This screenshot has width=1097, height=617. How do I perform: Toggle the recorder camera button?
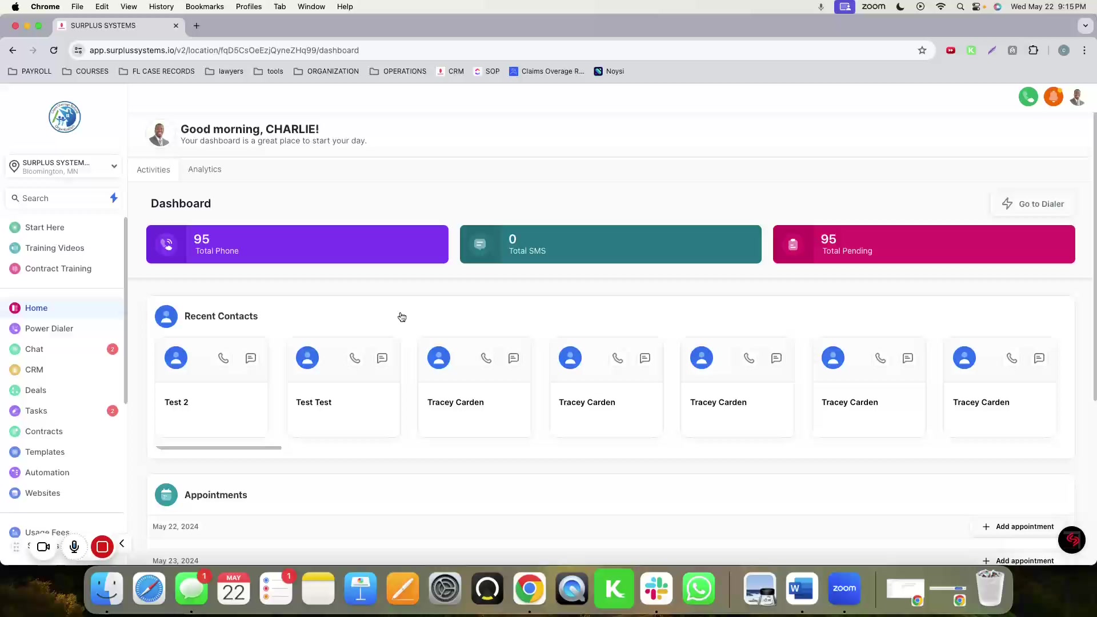(x=43, y=547)
